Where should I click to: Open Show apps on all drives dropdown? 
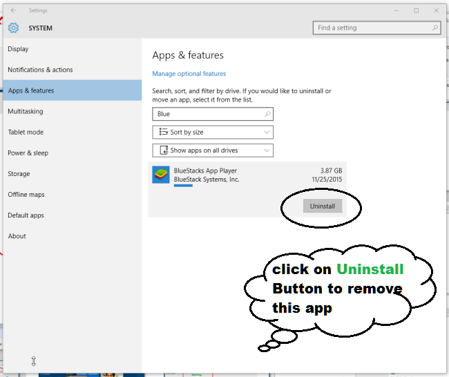pyautogui.click(x=213, y=151)
